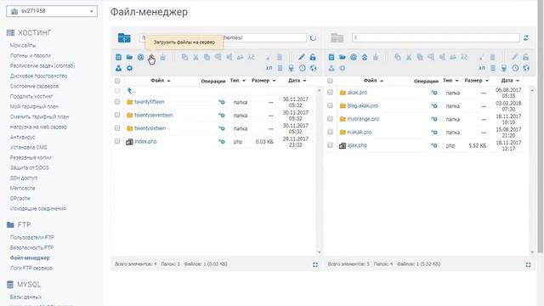Screen dimensions: 544x306
Task: Open operations icon for blog.akak.pro folder
Action: click(434, 105)
